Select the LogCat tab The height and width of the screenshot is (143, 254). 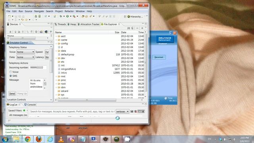[x=13, y=104]
